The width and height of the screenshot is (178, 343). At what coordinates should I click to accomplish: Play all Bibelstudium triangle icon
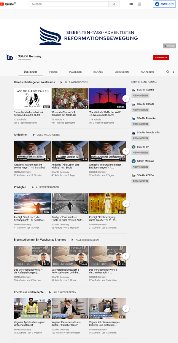click(x=72, y=240)
